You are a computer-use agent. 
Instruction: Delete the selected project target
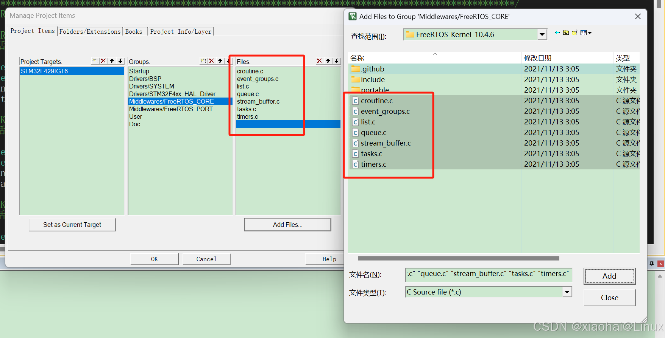point(103,61)
